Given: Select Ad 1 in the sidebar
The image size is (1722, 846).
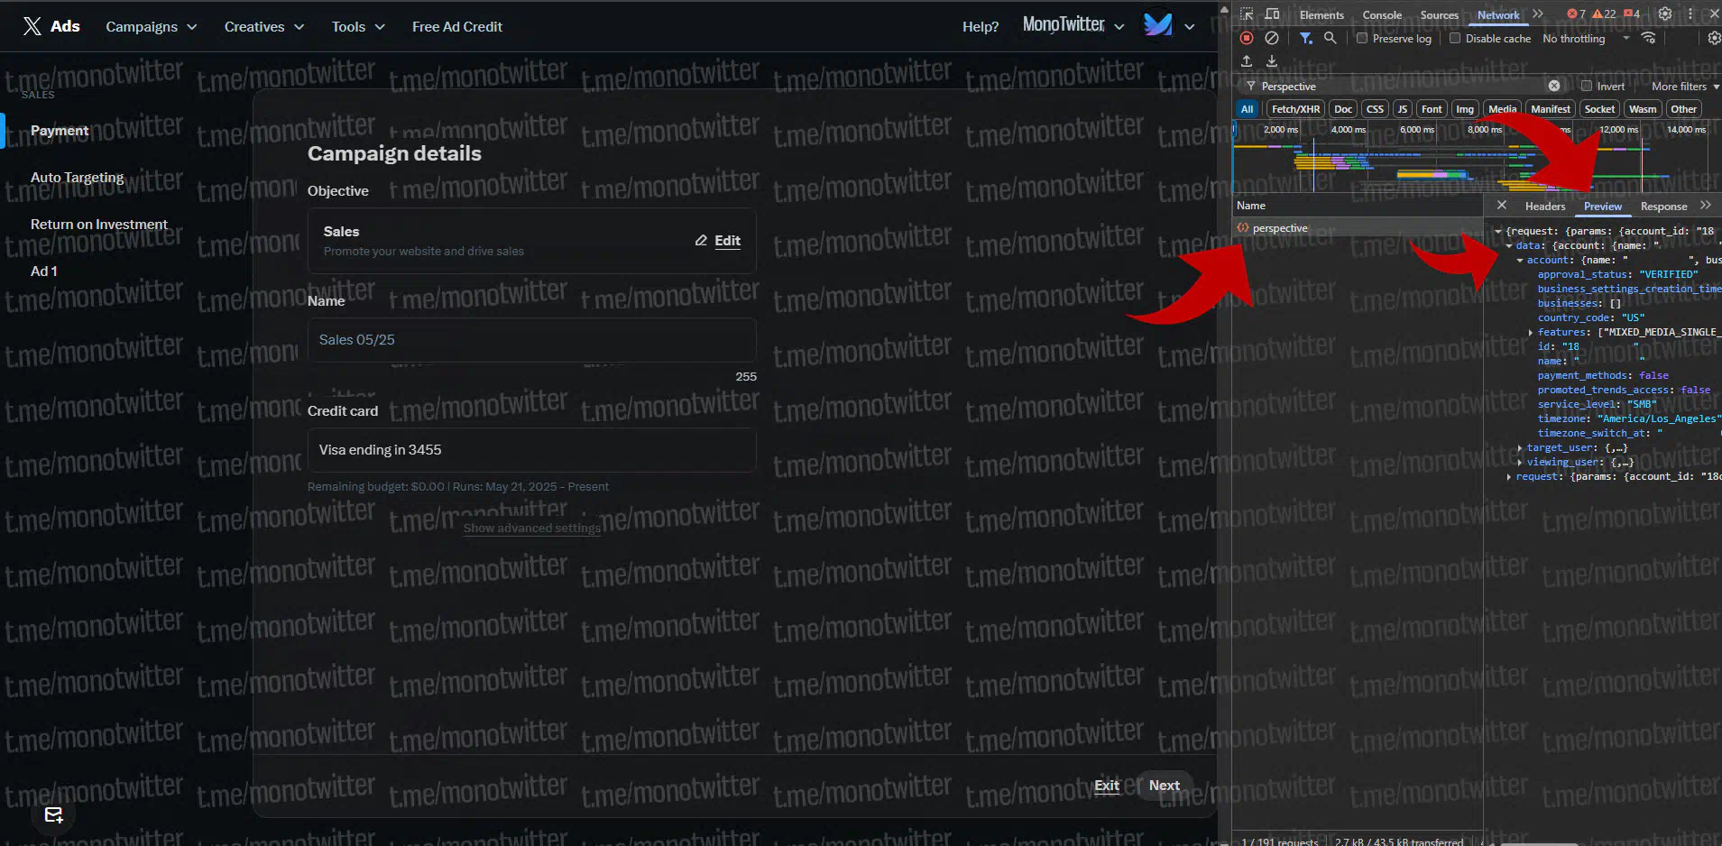Looking at the screenshot, I should (x=43, y=271).
